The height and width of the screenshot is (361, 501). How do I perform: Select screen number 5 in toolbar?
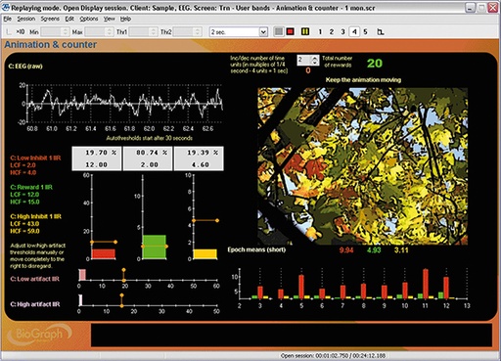365,31
